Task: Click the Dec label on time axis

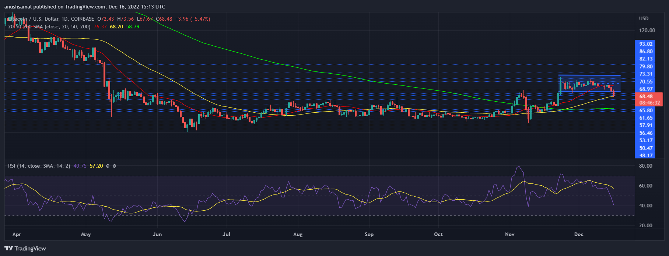Action: tap(578, 234)
